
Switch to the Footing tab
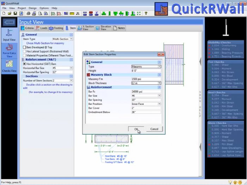tap(56, 28)
